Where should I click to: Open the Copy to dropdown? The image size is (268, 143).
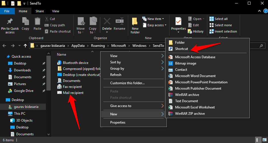[x=93, y=31]
